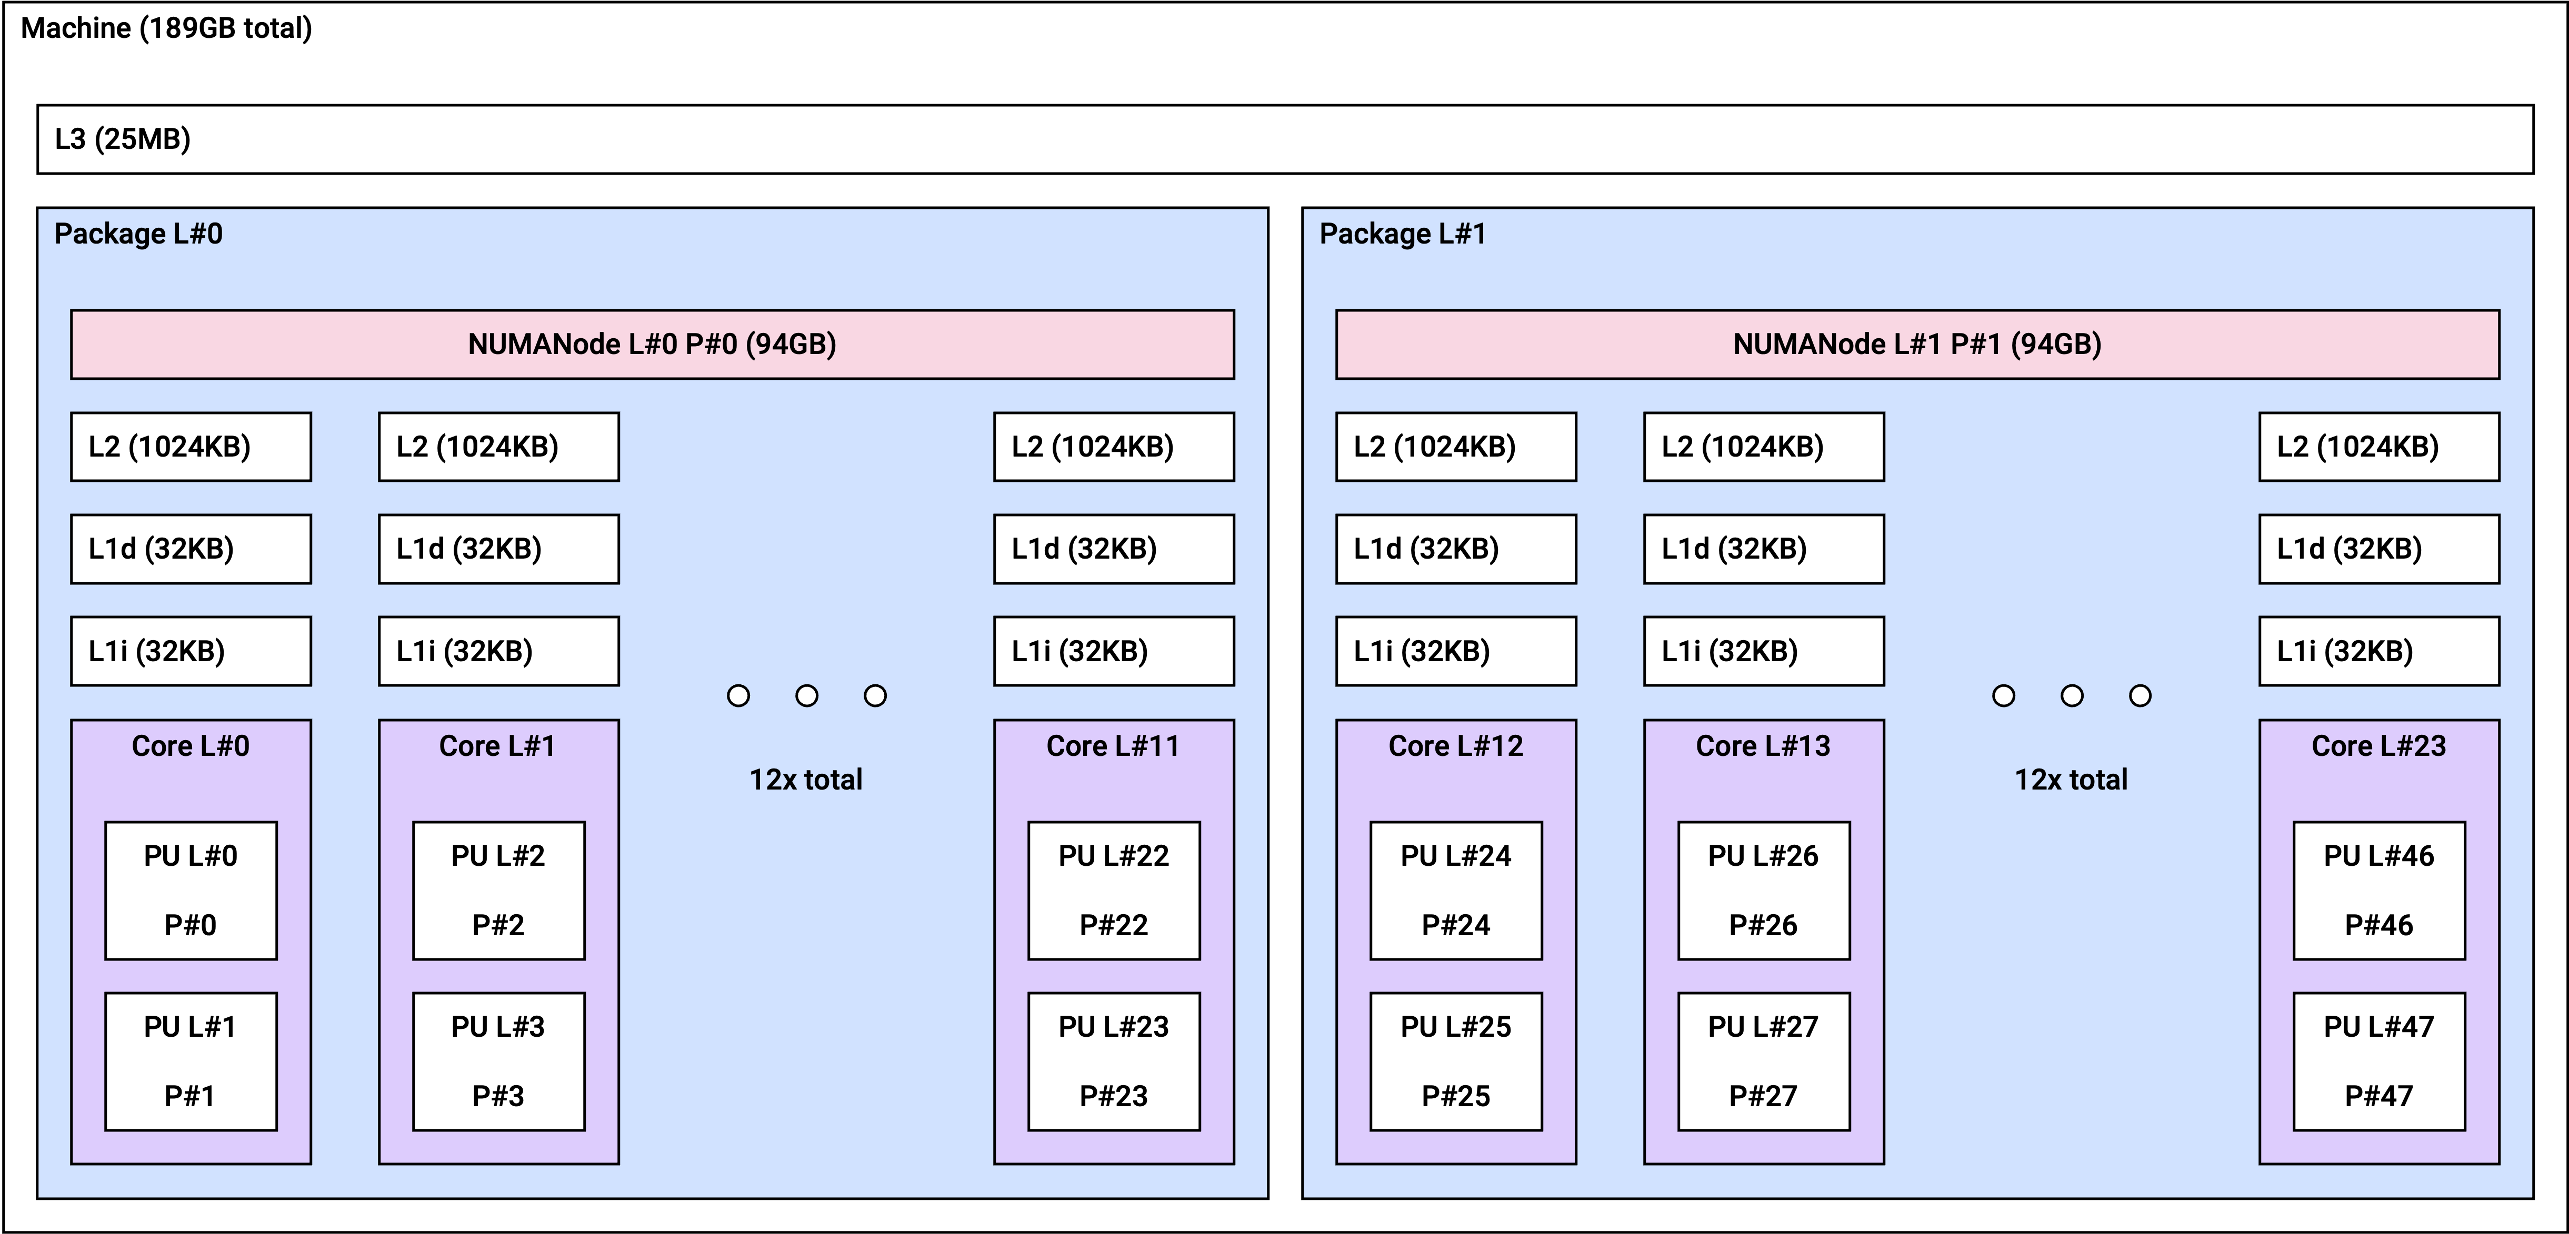Click the L2 (1024KB) box above Core L#23
The width and height of the screenshot is (2569, 1234).
pyautogui.click(x=2380, y=448)
